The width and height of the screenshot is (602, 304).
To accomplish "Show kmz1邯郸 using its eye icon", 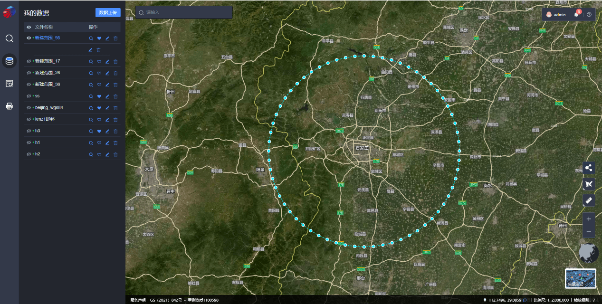I will point(29,120).
